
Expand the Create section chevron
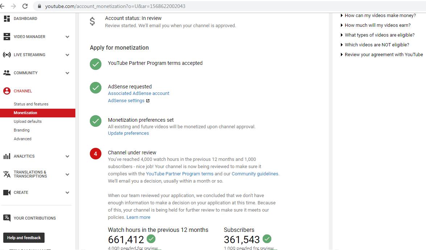[x=67, y=193]
